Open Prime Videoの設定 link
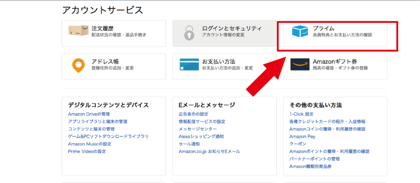This screenshot has width=420, height=183. (x=87, y=151)
